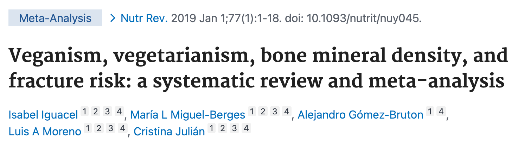Open author Cristina Julián link
The height and width of the screenshot is (142, 524).
point(169,131)
